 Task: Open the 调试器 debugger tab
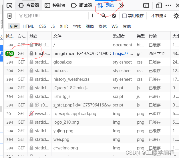81,5
